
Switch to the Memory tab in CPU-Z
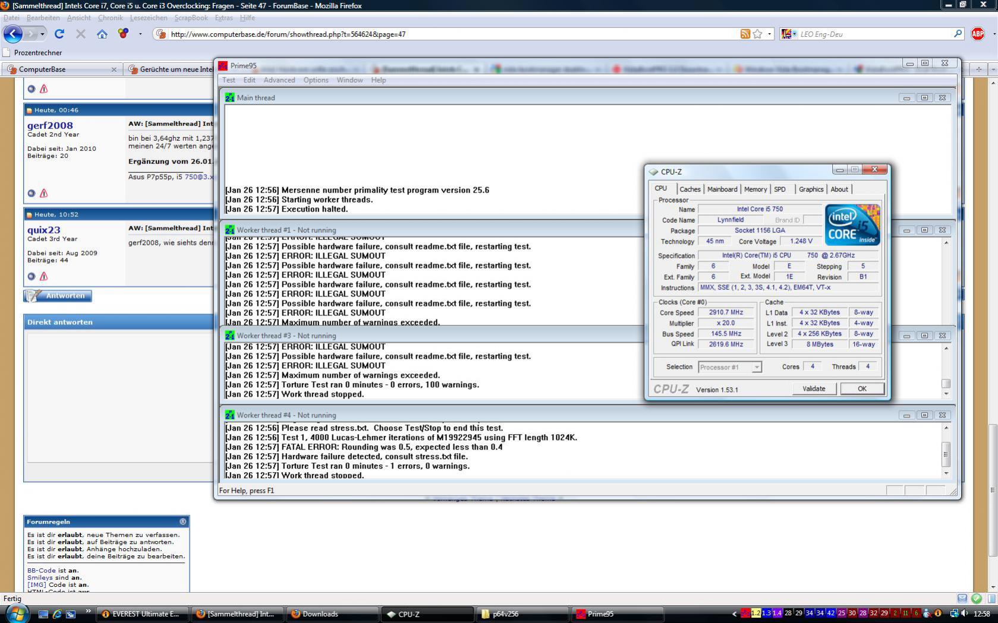pyautogui.click(x=755, y=189)
